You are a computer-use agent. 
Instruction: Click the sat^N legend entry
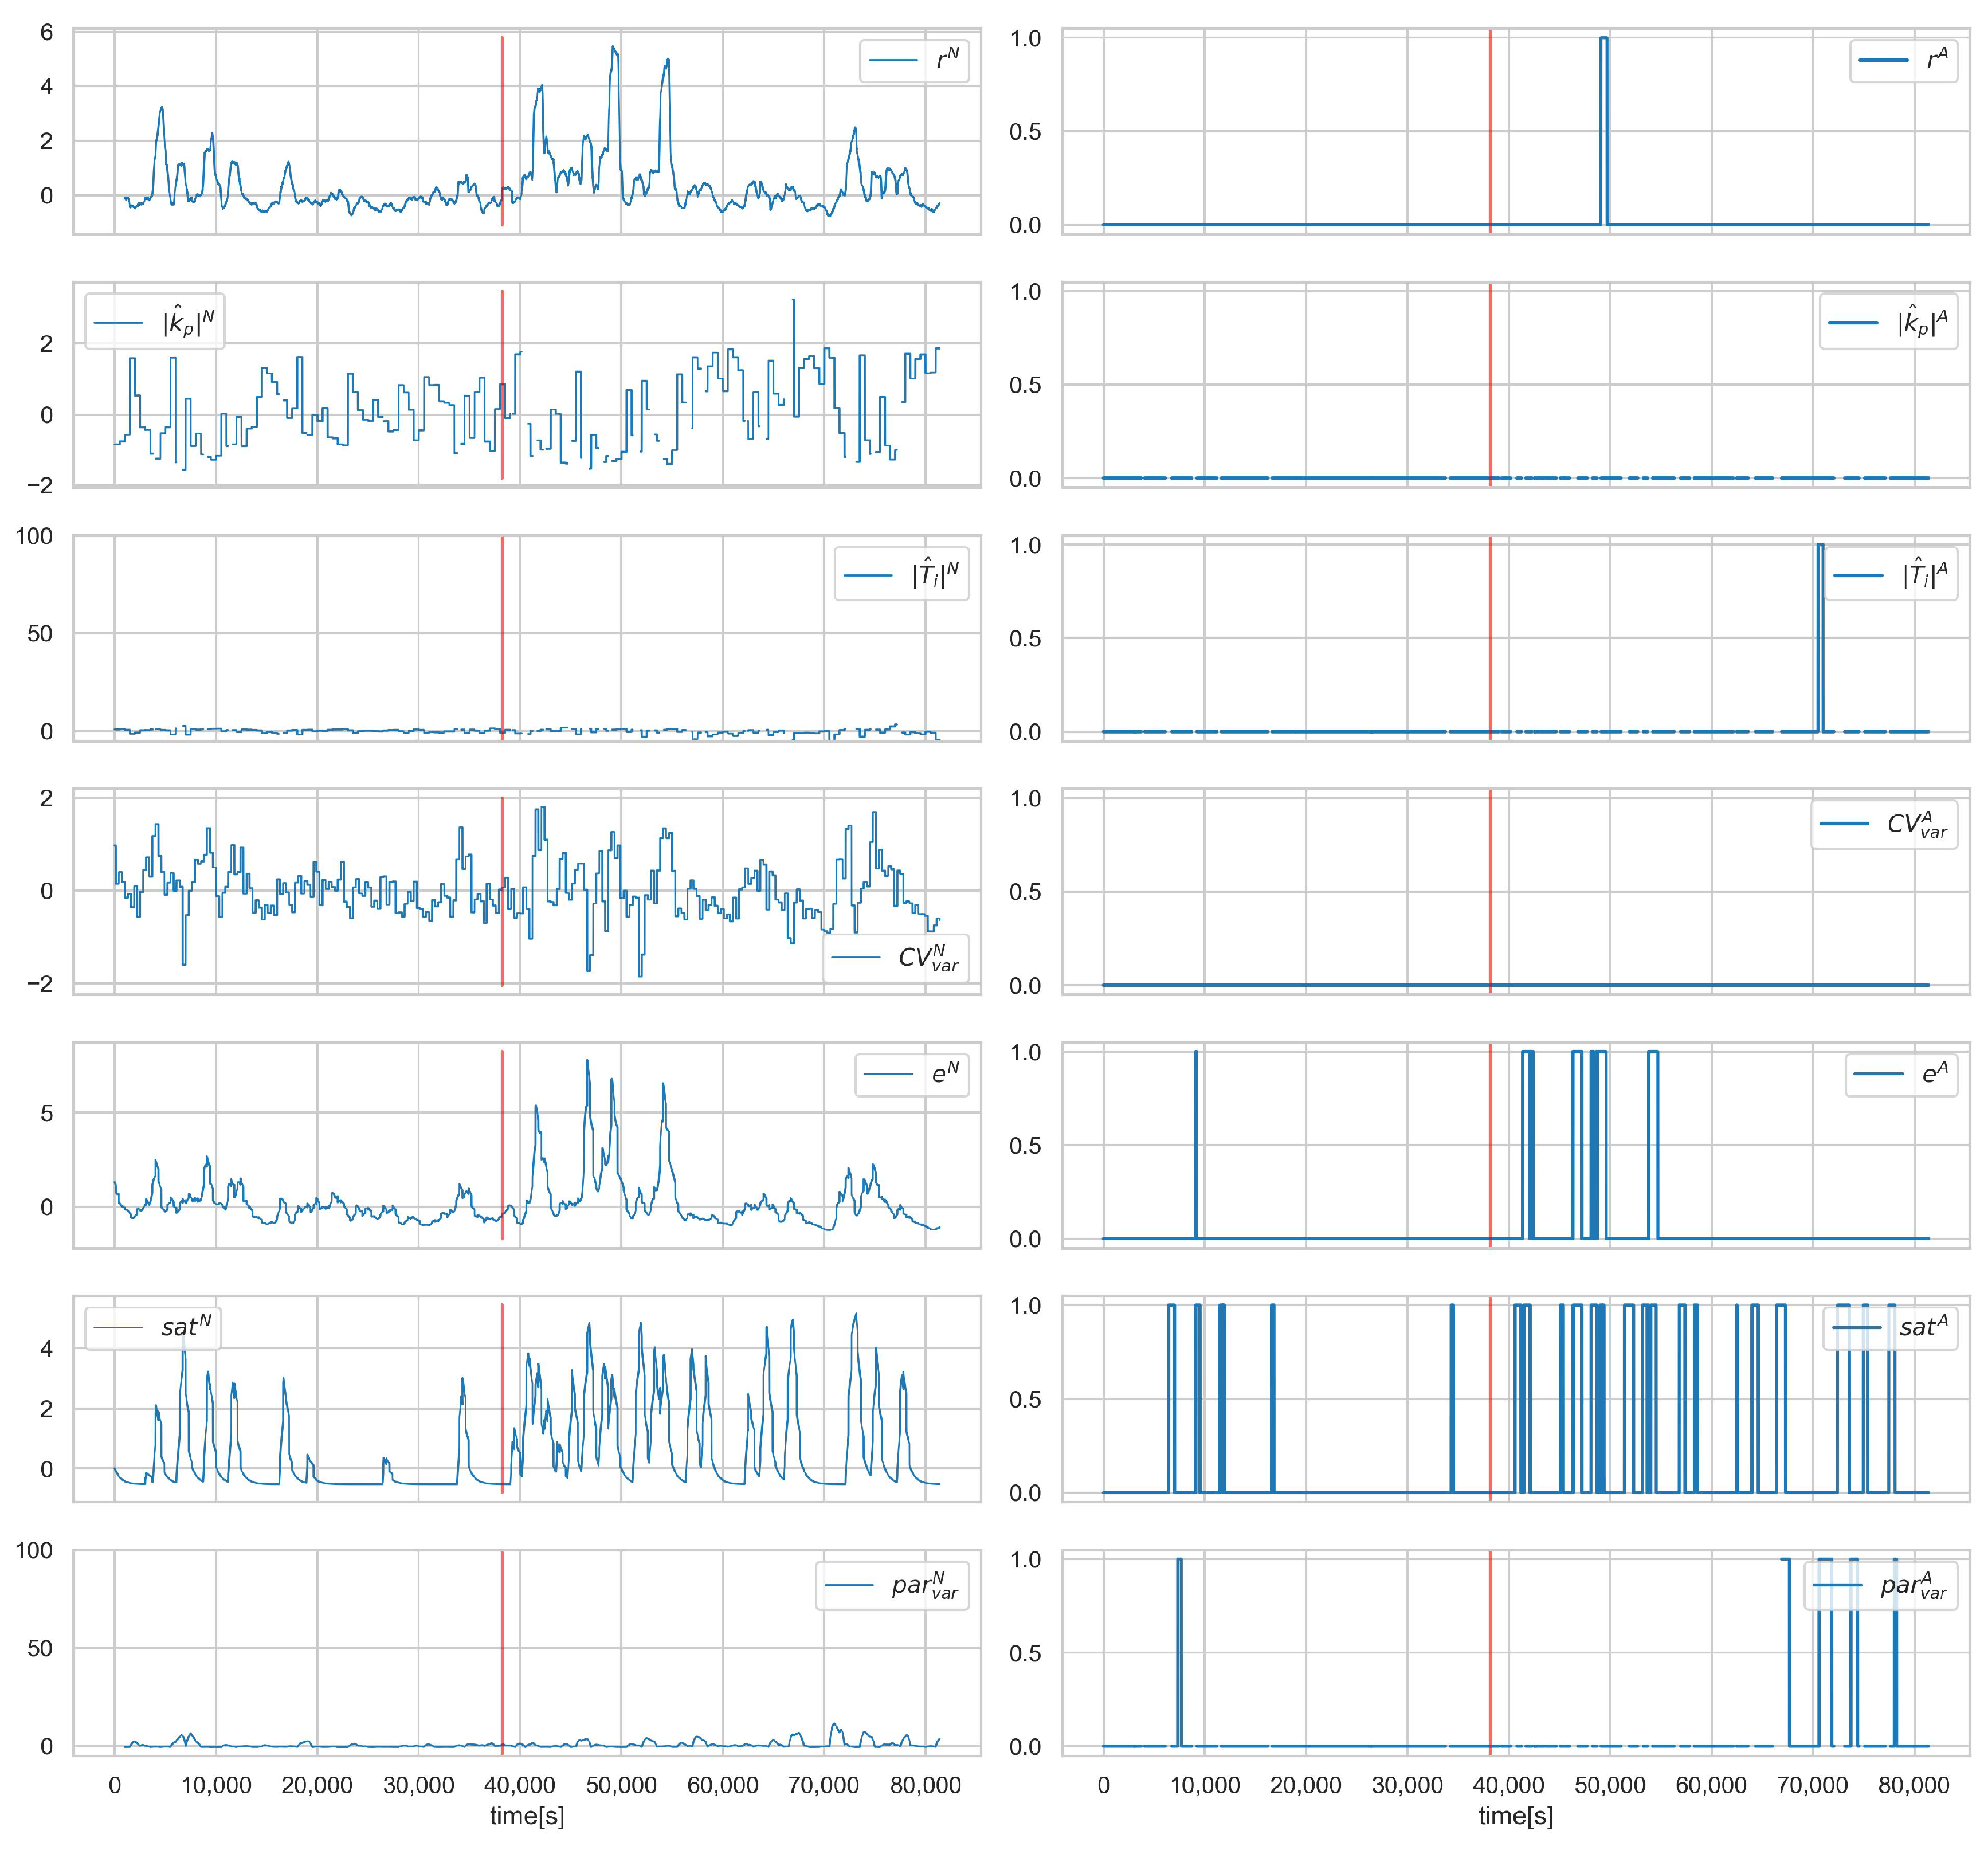[153, 1327]
